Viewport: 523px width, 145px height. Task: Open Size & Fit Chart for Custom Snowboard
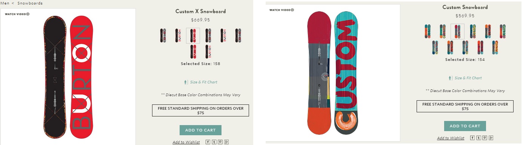(465, 78)
